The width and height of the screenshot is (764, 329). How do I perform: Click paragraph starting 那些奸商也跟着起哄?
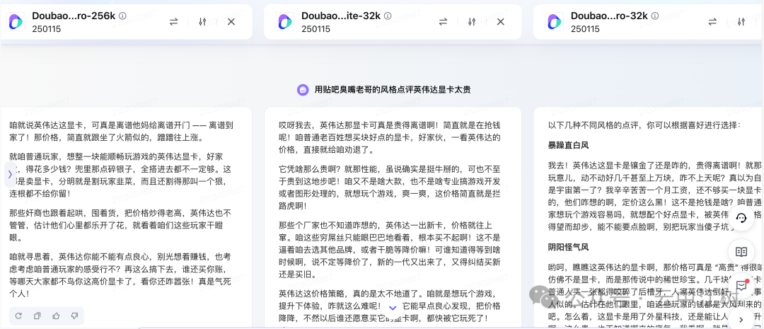tap(120, 226)
